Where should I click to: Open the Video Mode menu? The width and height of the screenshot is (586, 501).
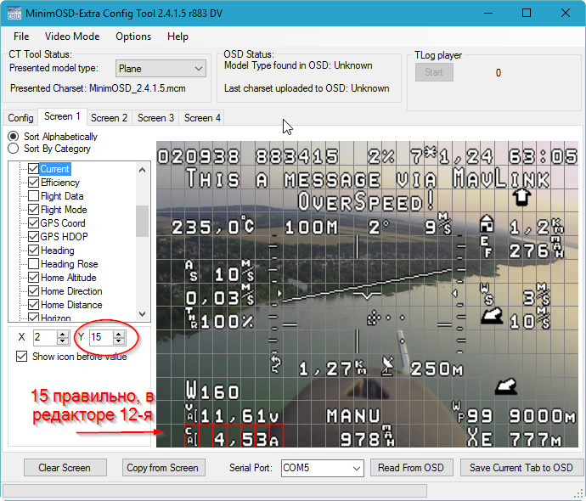pos(72,37)
